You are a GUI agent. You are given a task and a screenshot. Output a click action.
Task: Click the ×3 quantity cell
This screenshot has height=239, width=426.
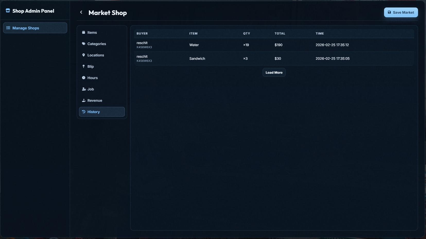245,58
